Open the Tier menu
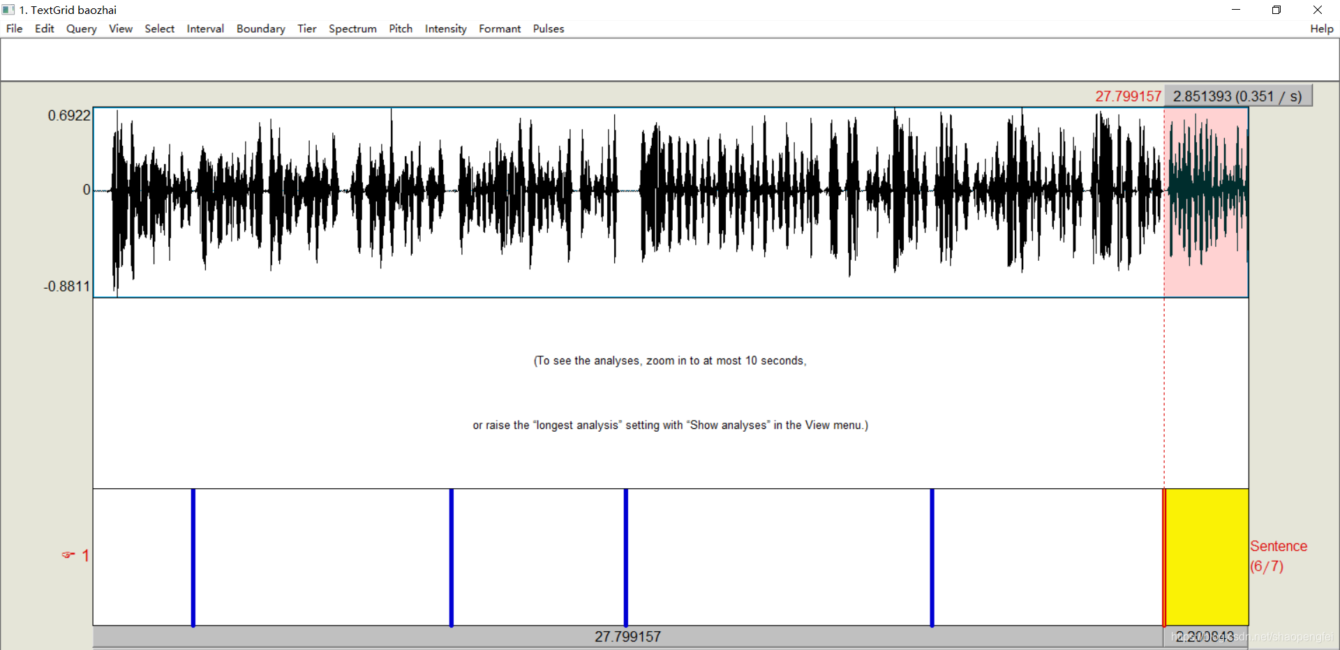The width and height of the screenshot is (1340, 650). click(307, 29)
